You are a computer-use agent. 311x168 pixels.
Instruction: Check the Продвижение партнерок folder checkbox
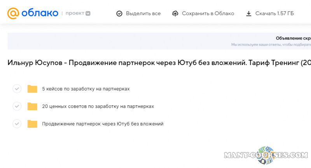tap(17, 124)
